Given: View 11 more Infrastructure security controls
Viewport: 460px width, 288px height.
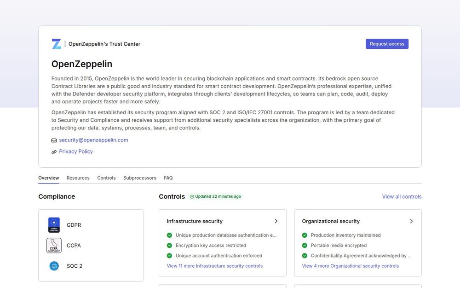Looking at the screenshot, I should [x=215, y=266].
